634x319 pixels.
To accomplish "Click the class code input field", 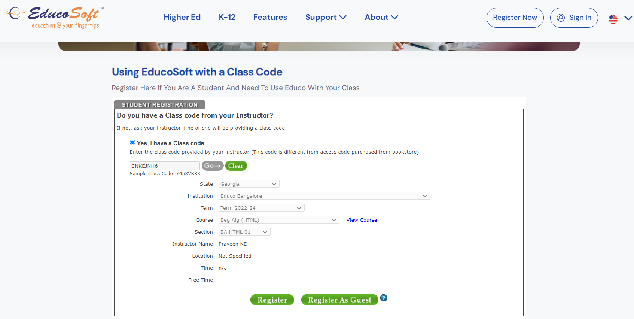I will tap(164, 166).
